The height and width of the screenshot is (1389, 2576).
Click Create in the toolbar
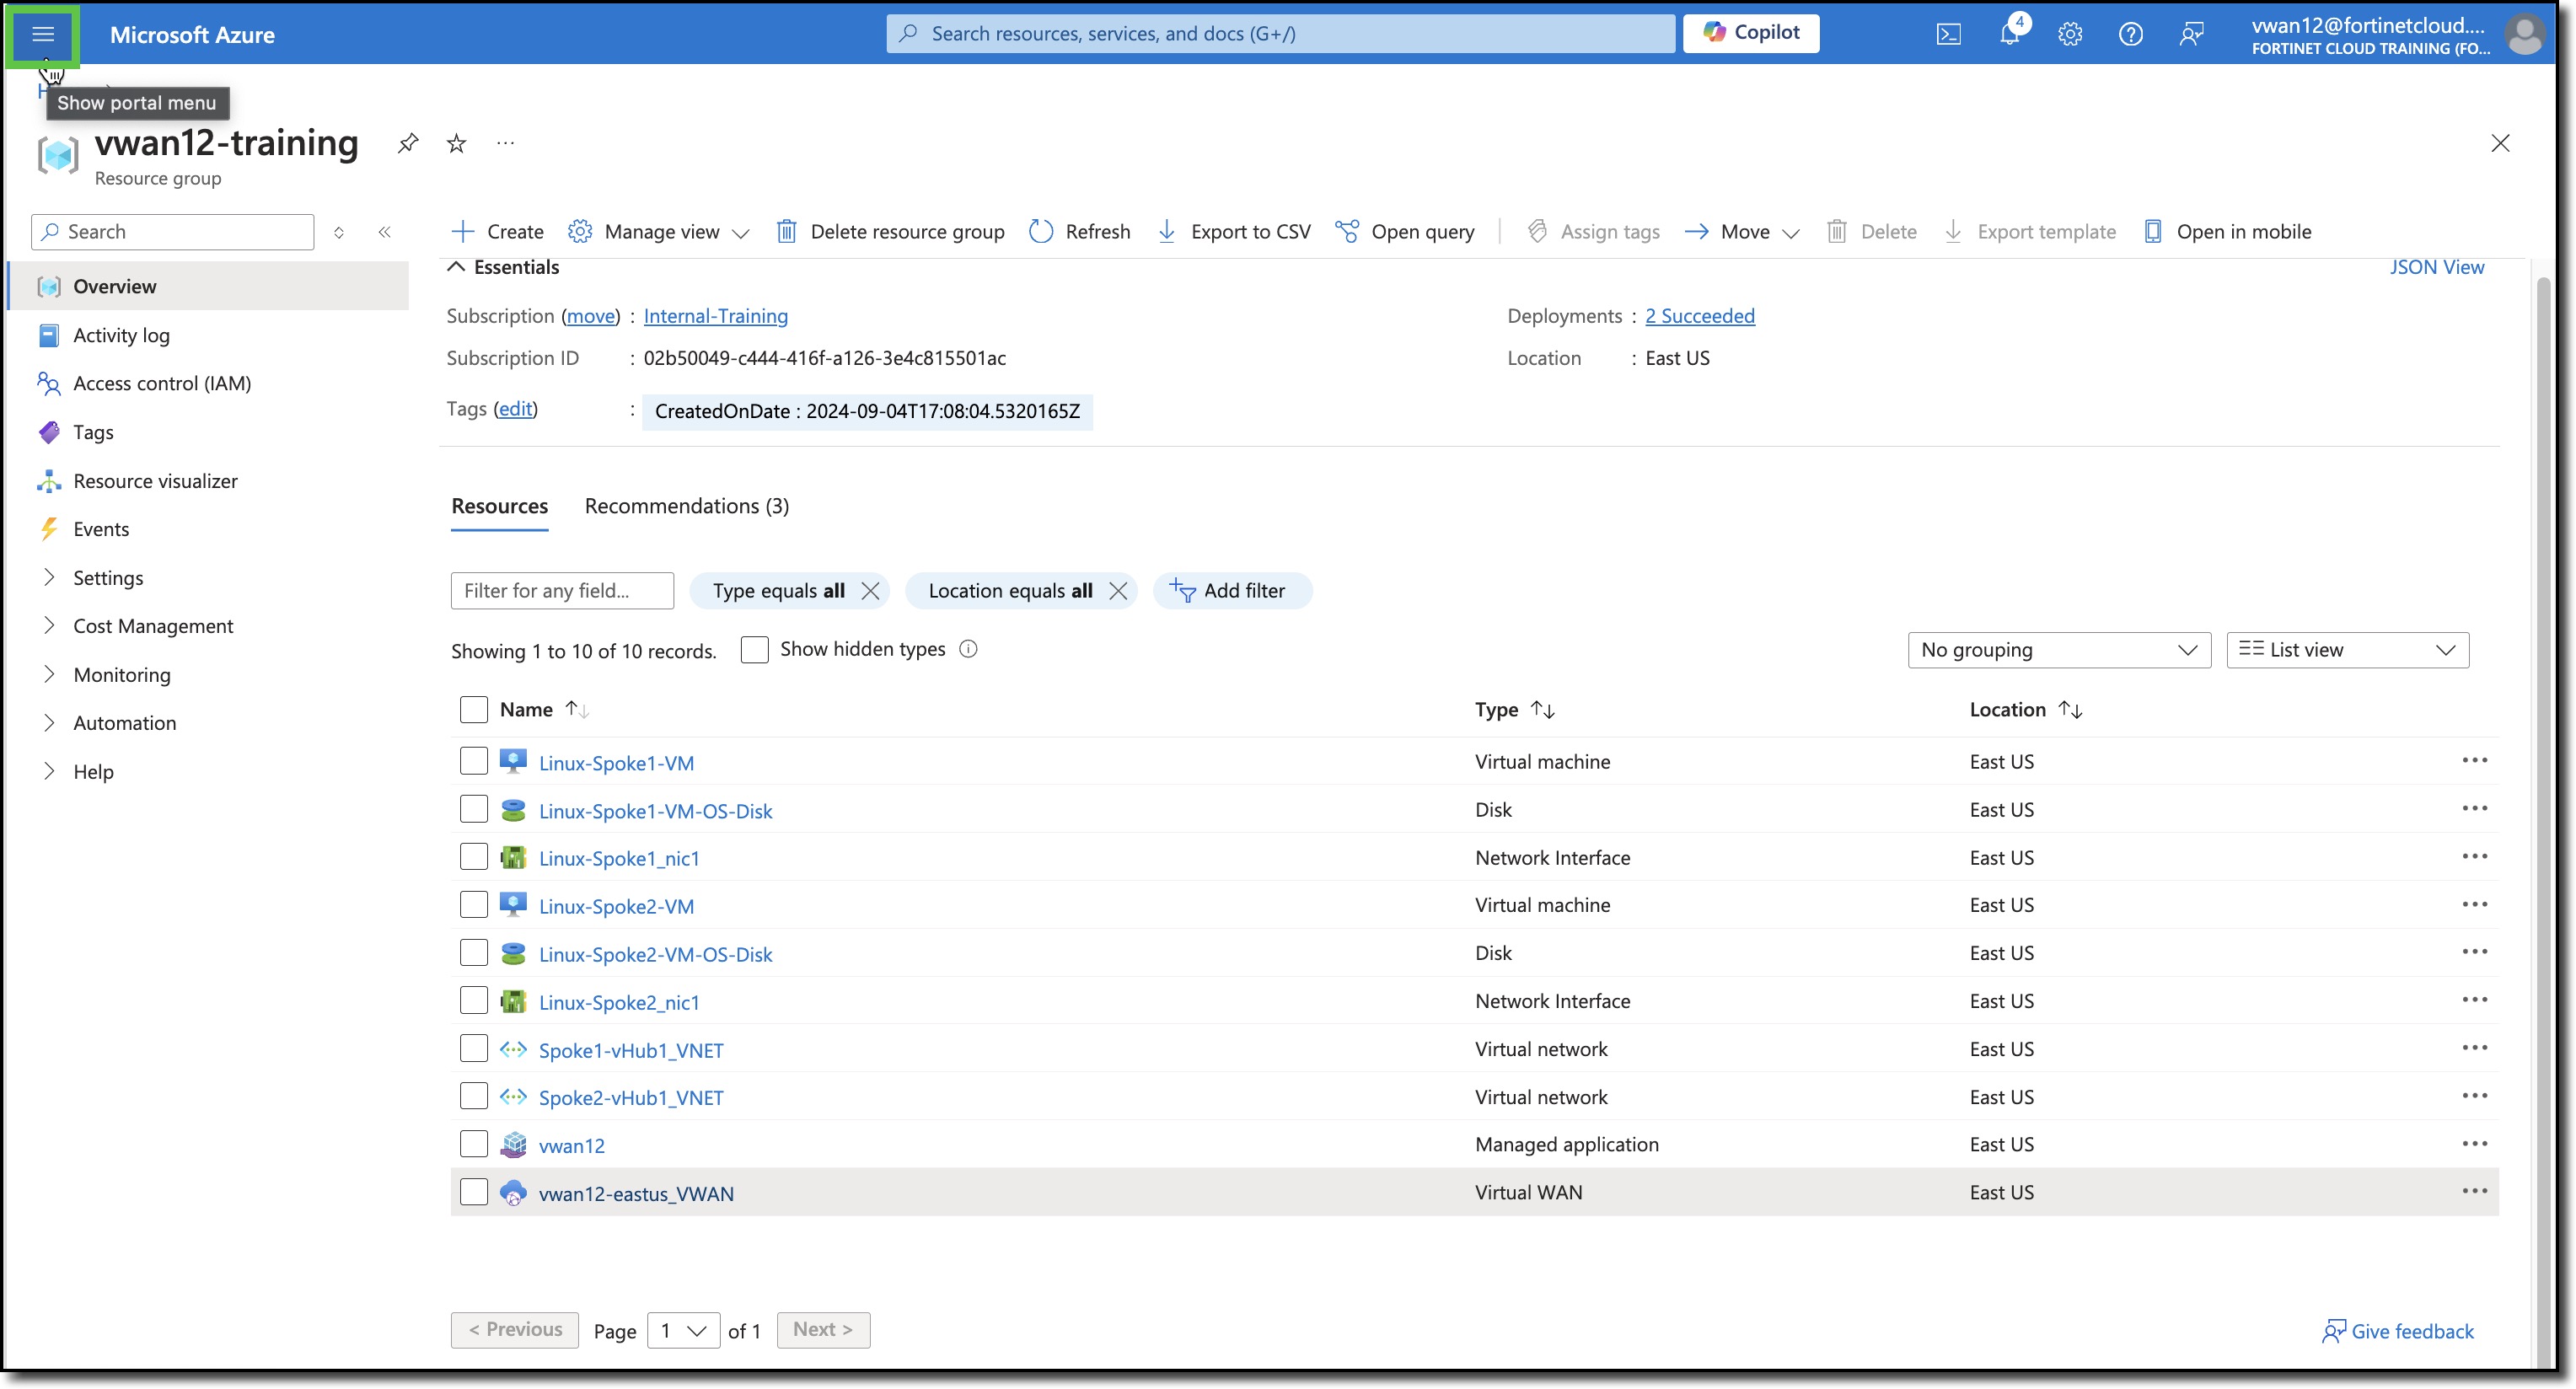point(498,232)
